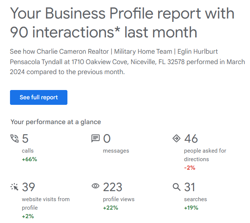This screenshot has height=223, width=250.
Task: Click the See full report button
Action: pyautogui.click(x=39, y=97)
